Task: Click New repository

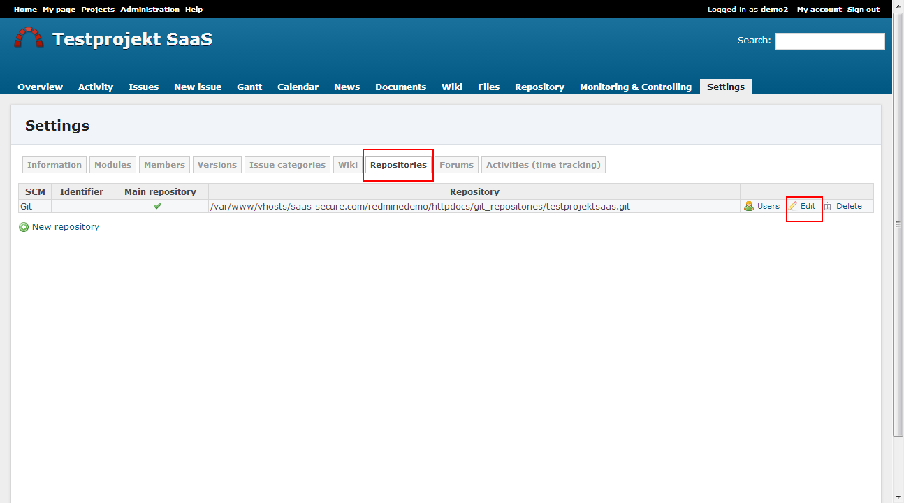Action: [65, 226]
